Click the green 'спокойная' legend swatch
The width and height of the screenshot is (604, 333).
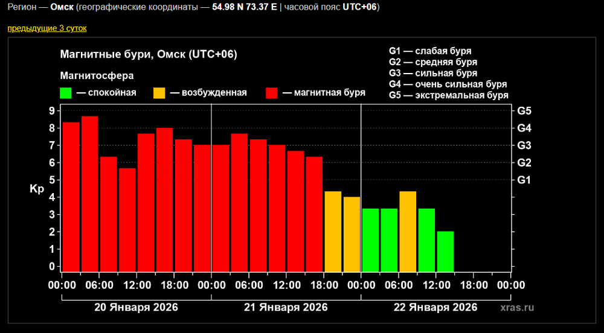coord(66,93)
